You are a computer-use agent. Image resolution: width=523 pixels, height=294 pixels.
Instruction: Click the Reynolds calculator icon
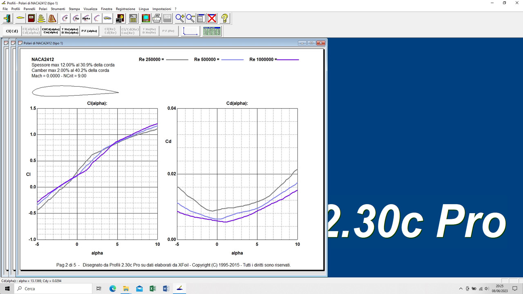[133, 18]
